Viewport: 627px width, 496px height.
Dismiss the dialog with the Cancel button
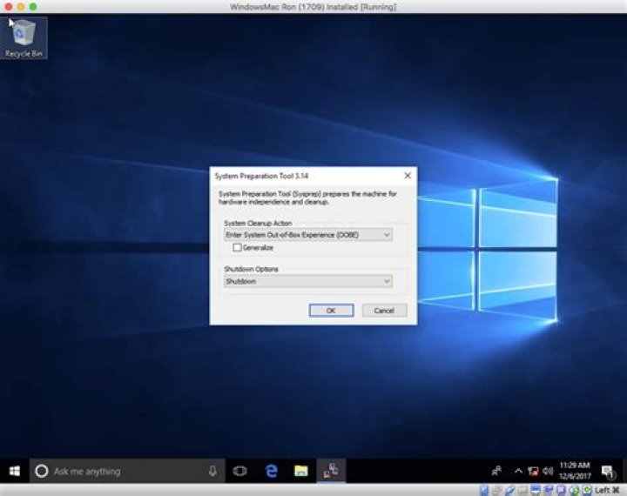click(384, 311)
